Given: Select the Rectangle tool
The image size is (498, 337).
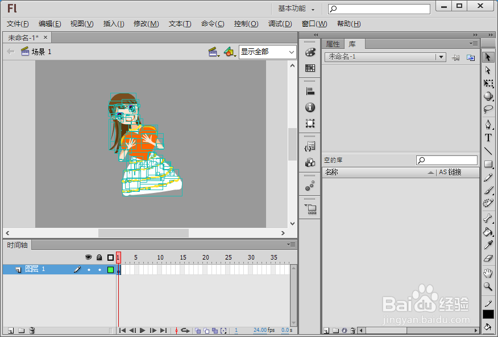Looking at the screenshot, I should [x=488, y=164].
